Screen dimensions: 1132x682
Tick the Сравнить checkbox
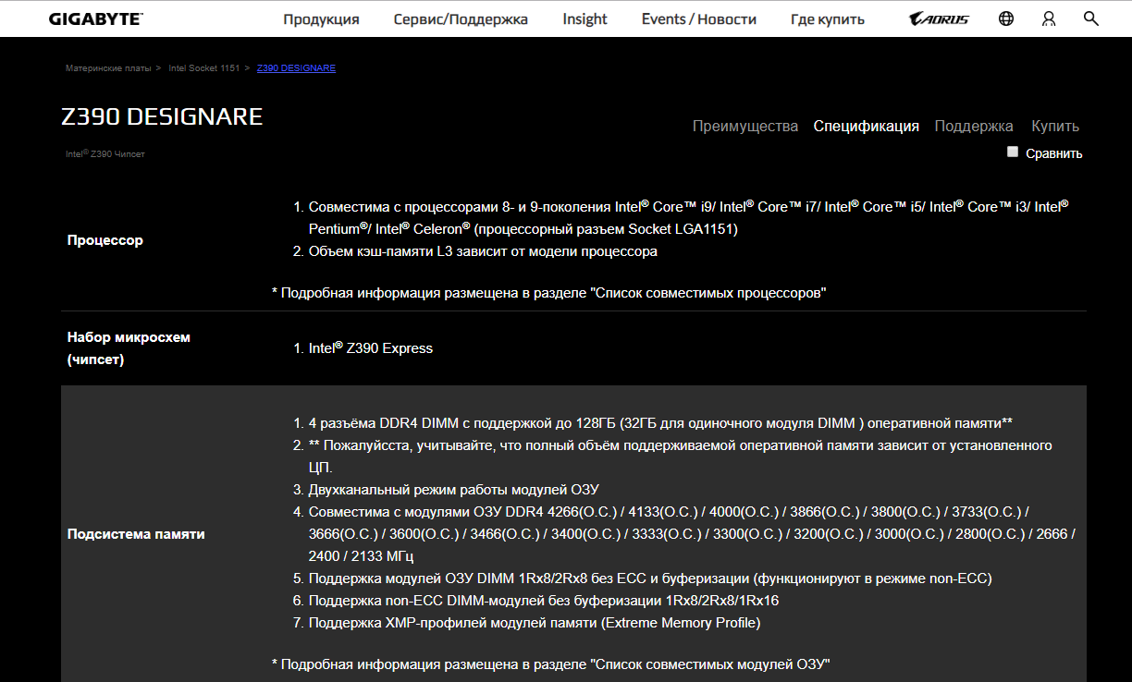tap(1013, 152)
